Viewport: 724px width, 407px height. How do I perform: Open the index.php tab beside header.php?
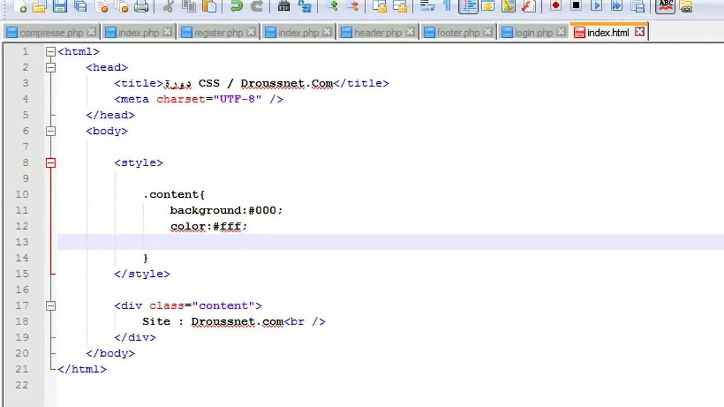pyautogui.click(x=299, y=33)
